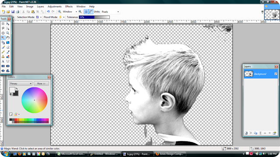Open the Selection Mode dropdown arrow

pyautogui.click(x=41, y=17)
